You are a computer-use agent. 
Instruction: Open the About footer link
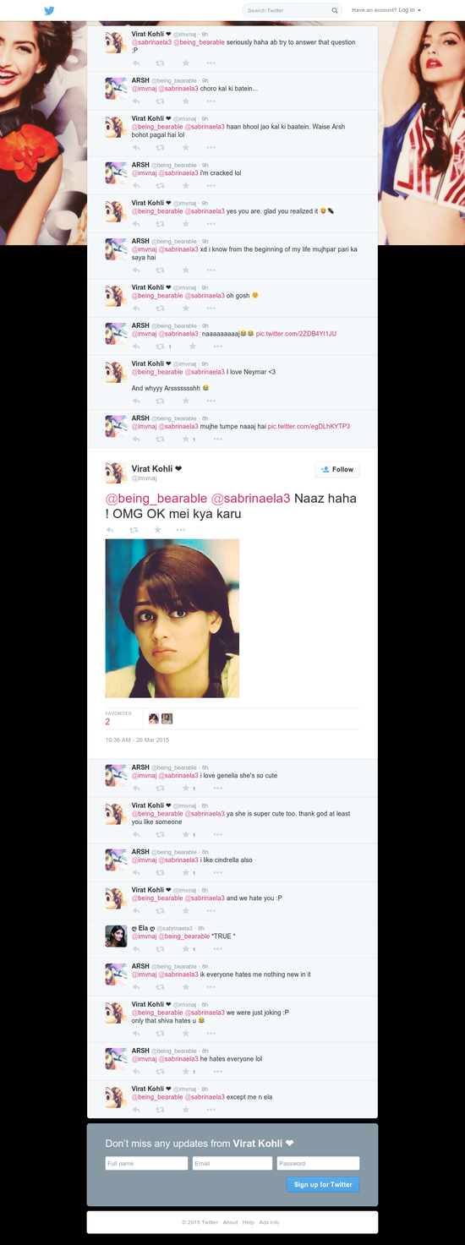[230, 1222]
